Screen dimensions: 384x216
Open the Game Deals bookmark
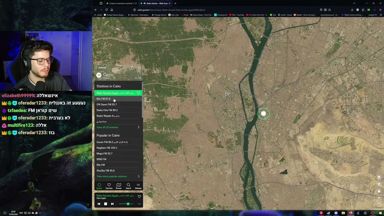click(x=201, y=15)
